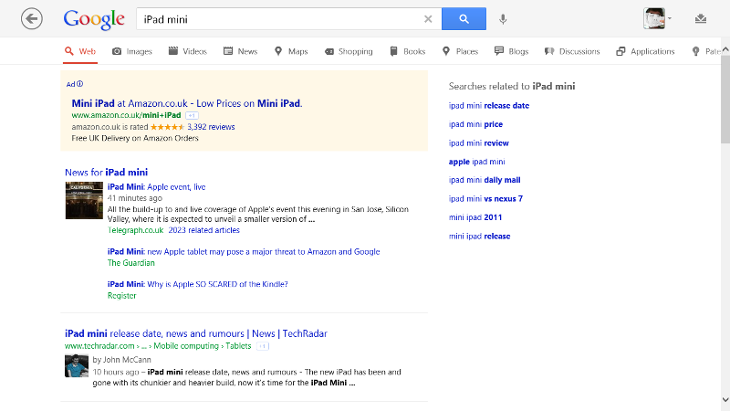The image size is (730, 411).
Task: Click the Apple event news thumbnail
Action: pyautogui.click(x=84, y=200)
